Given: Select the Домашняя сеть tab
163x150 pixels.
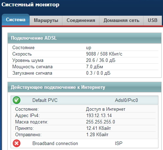Looking at the screenshot, I should (x=121, y=21).
